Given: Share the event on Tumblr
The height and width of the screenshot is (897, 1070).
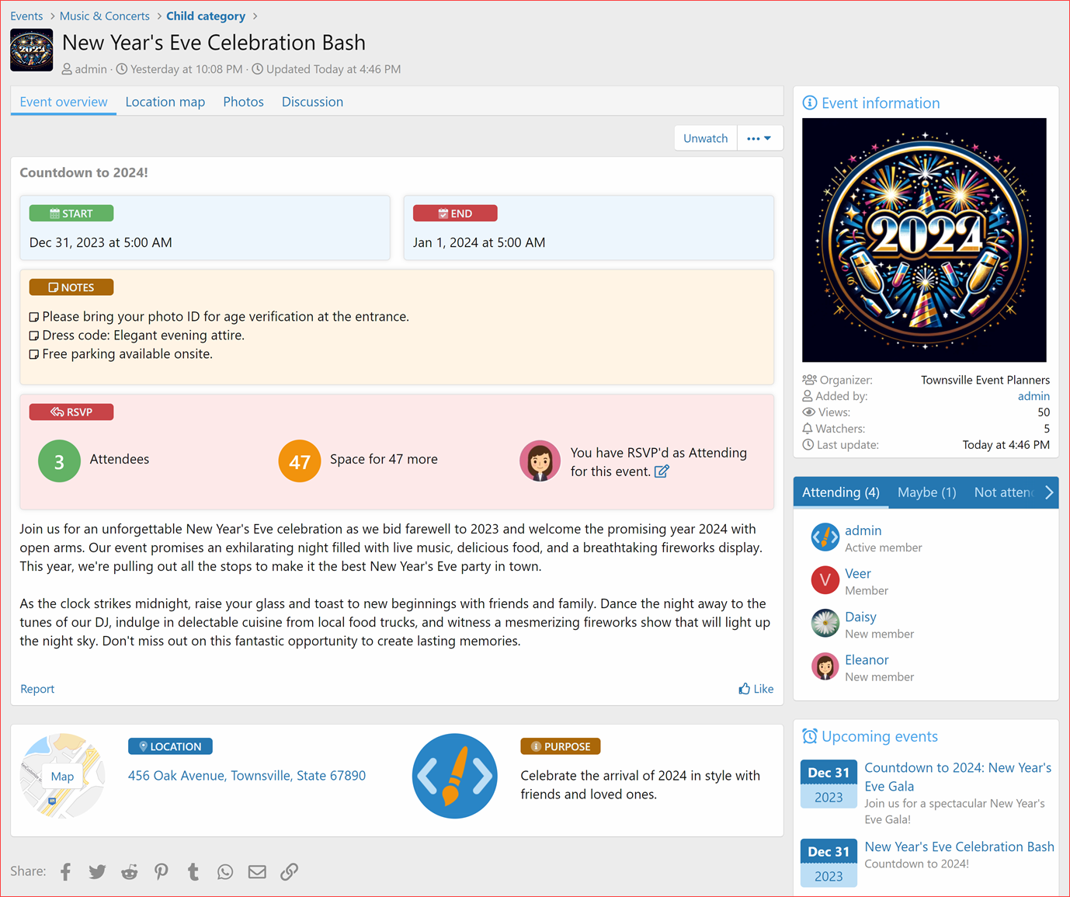Looking at the screenshot, I should point(193,871).
